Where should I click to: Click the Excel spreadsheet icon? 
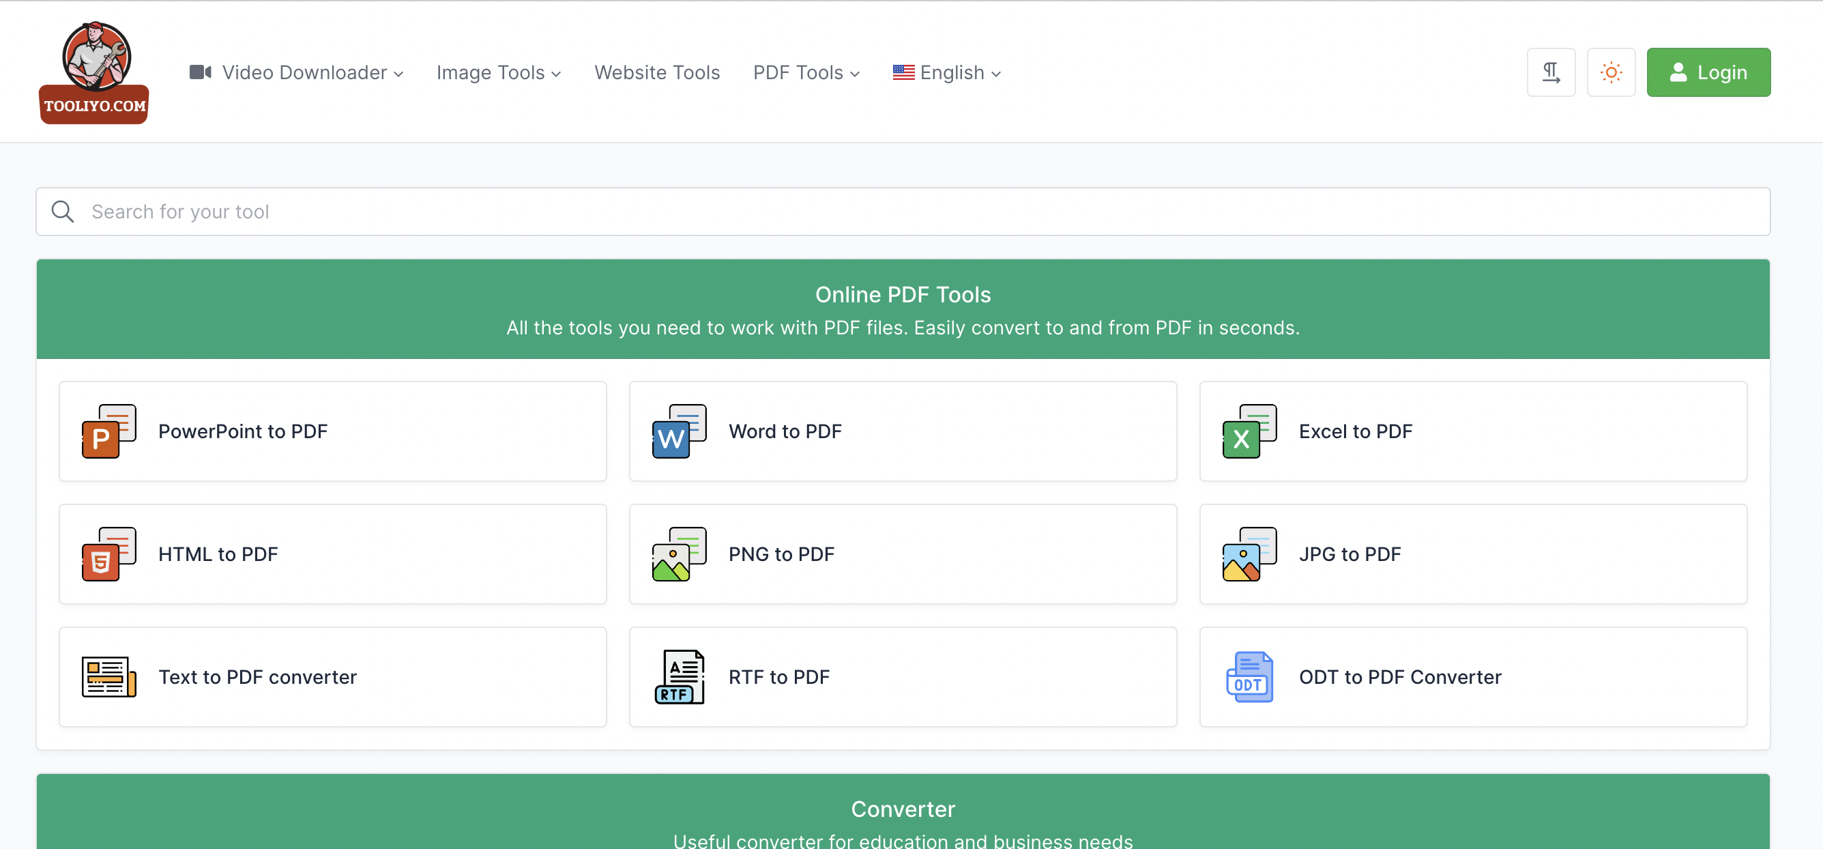[x=1250, y=431]
